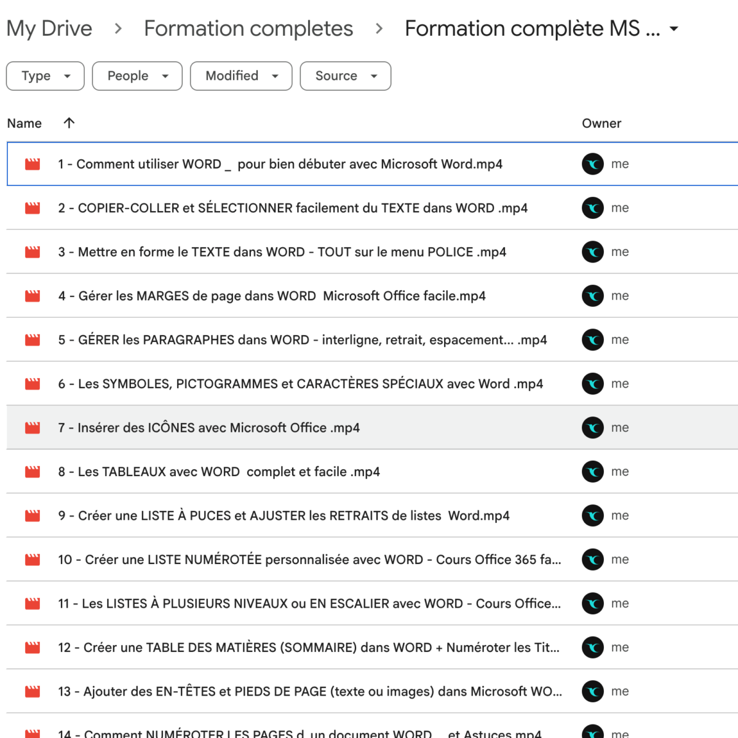
Task: Click video icon of file 1 Comment utiliser WORD
Action: click(x=33, y=164)
